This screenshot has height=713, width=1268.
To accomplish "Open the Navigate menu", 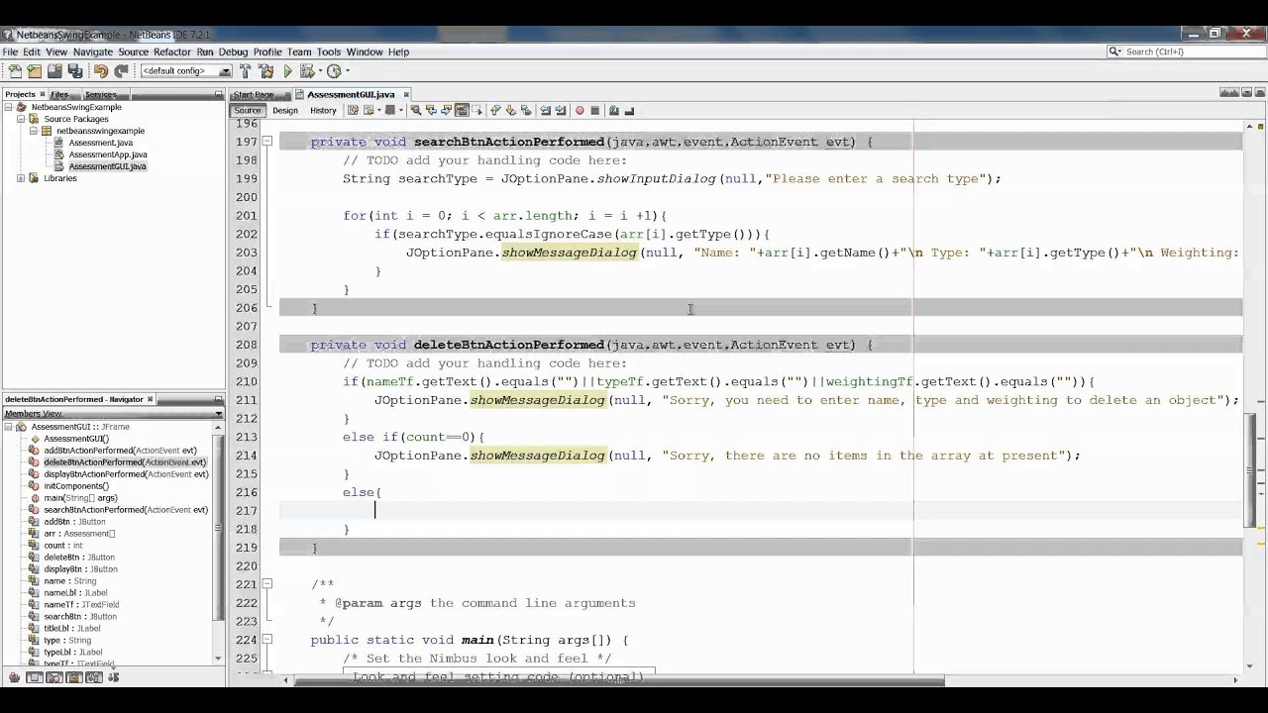I will tap(92, 51).
